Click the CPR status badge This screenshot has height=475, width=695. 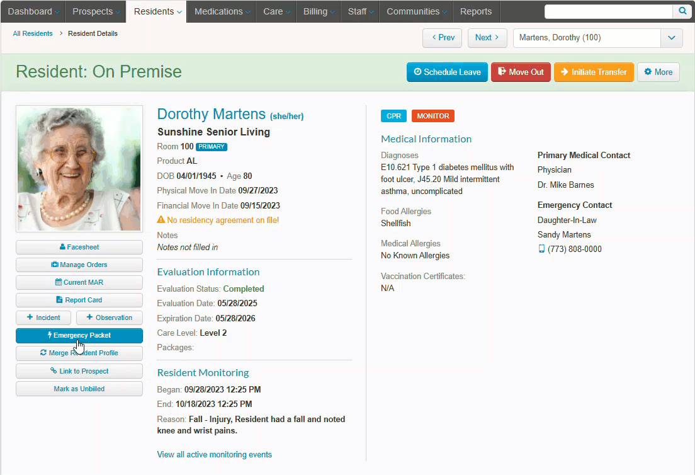[x=393, y=116]
